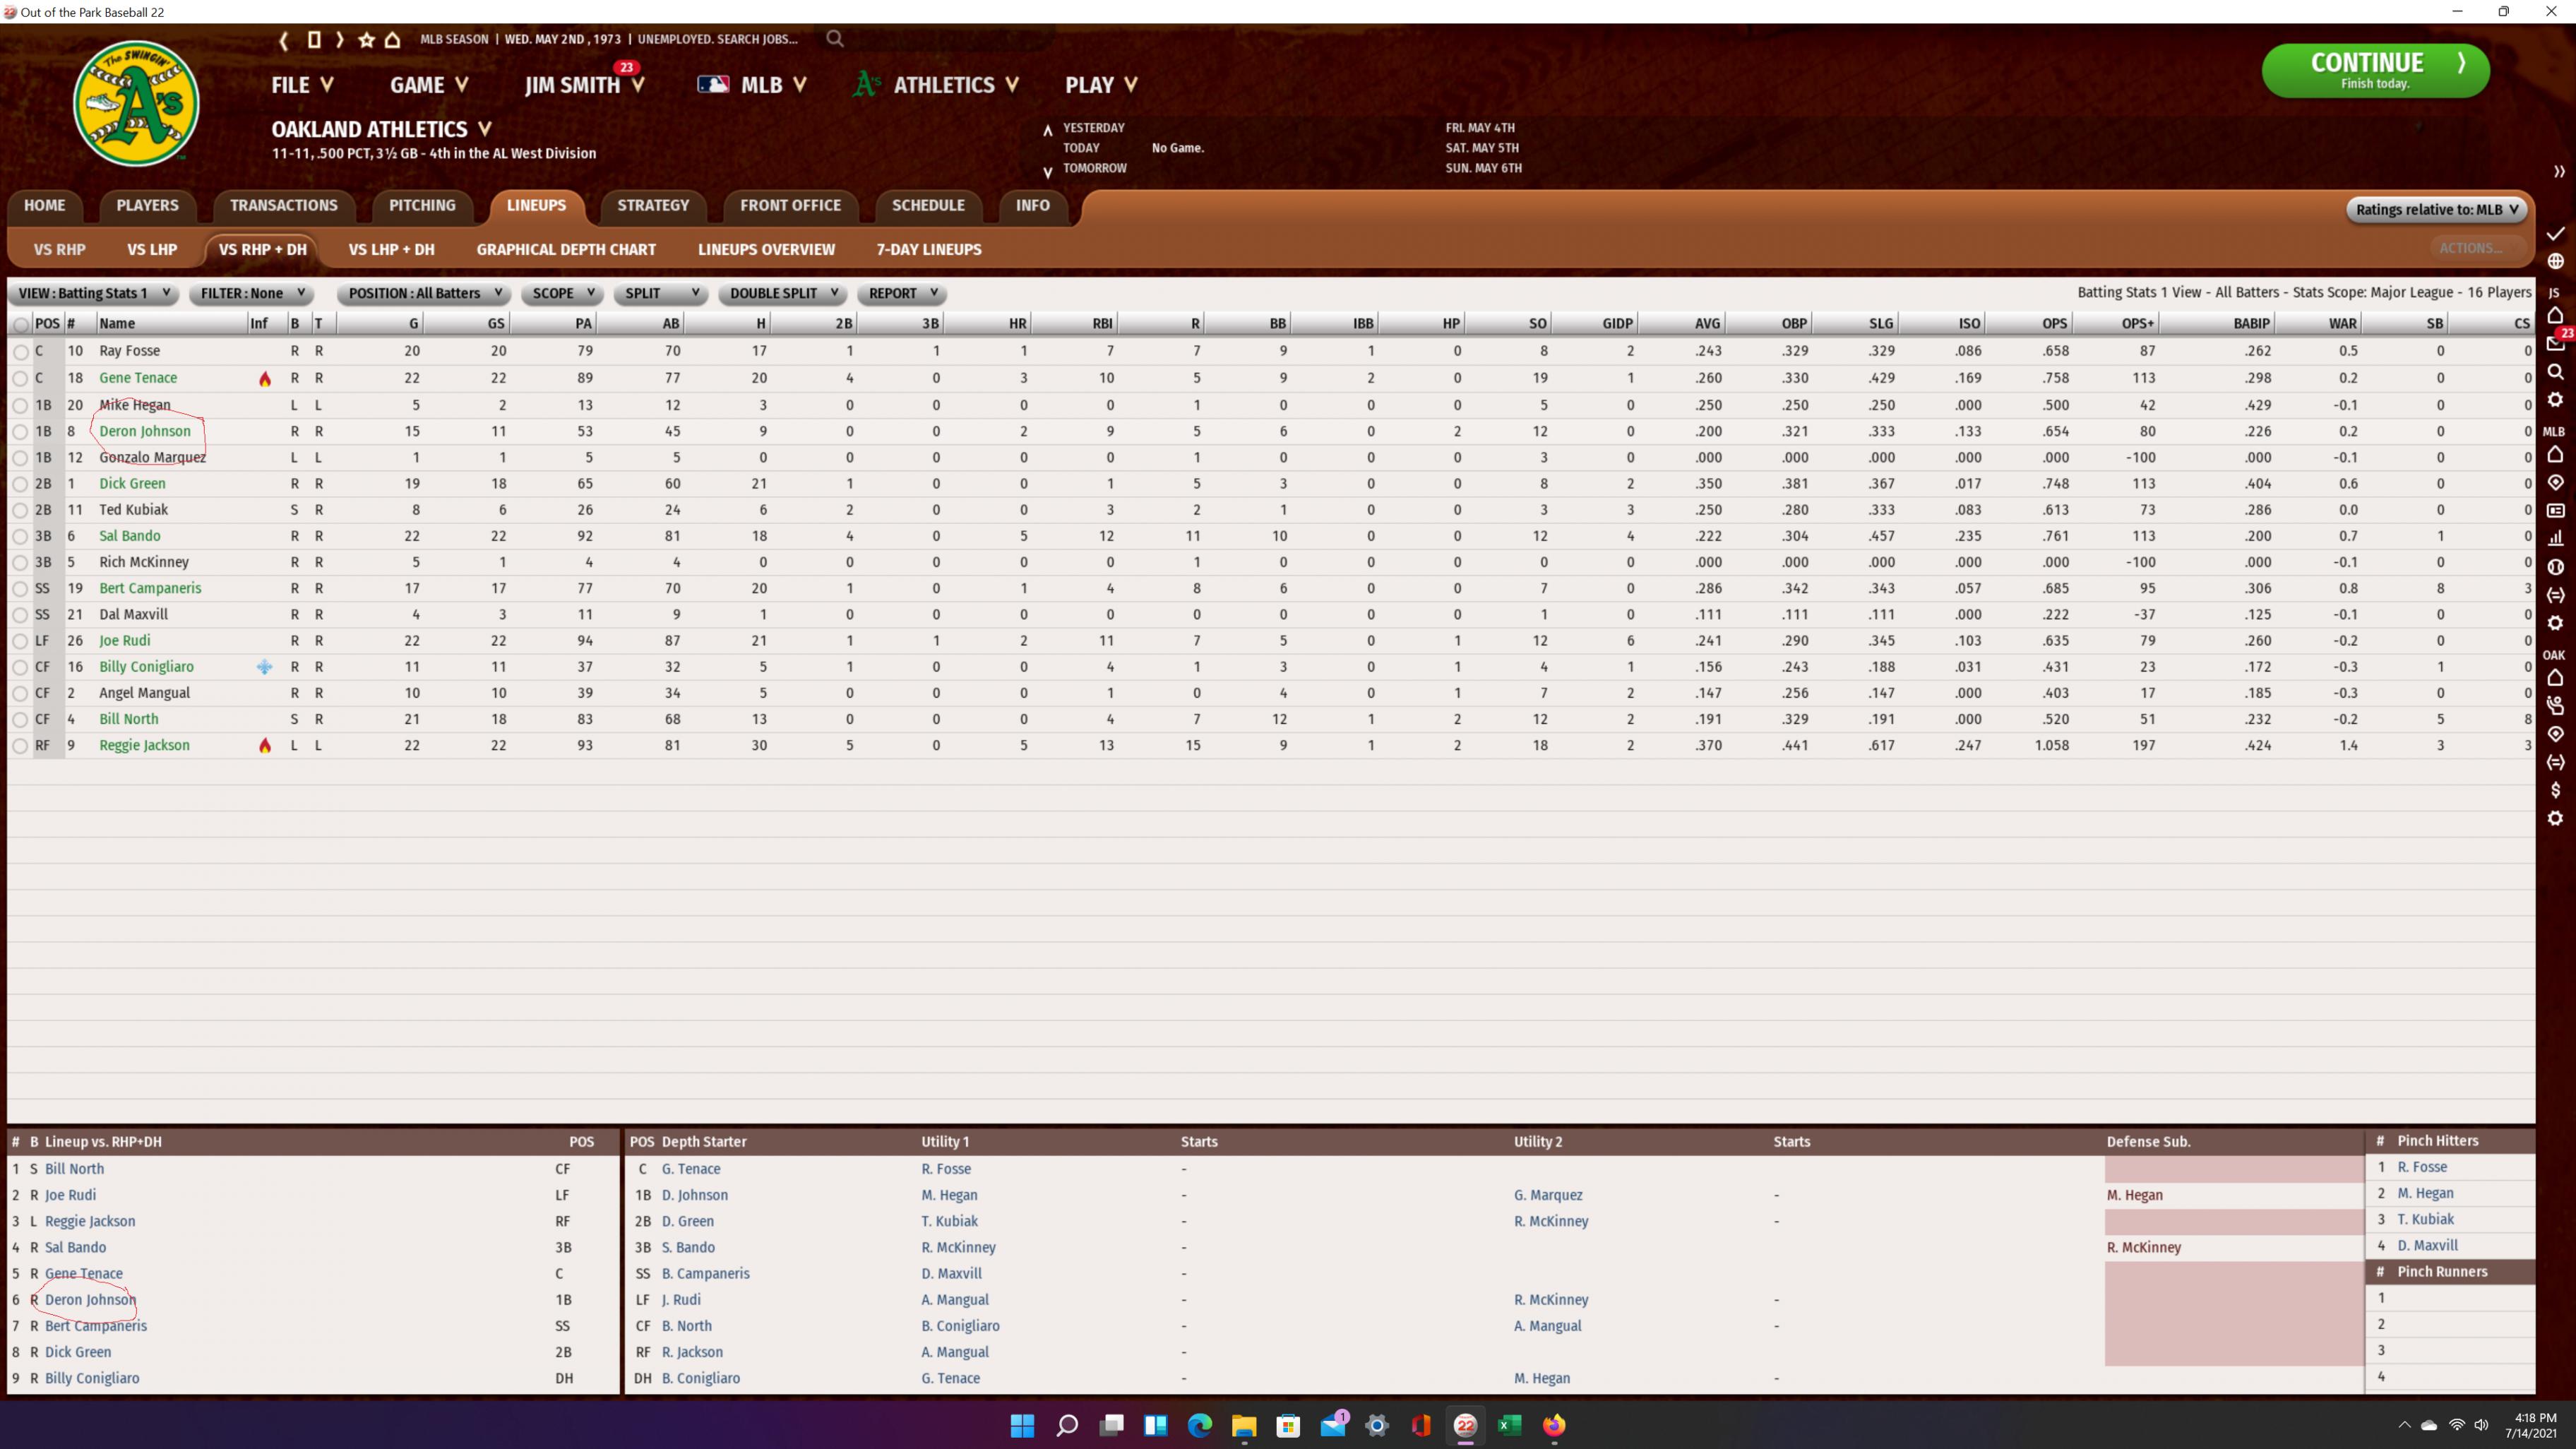The width and height of the screenshot is (2576, 1449).
Task: Click Gene Tenace's hot streak flame icon
Action: (x=265, y=379)
